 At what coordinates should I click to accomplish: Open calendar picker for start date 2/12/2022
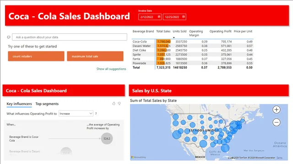pos(159,17)
